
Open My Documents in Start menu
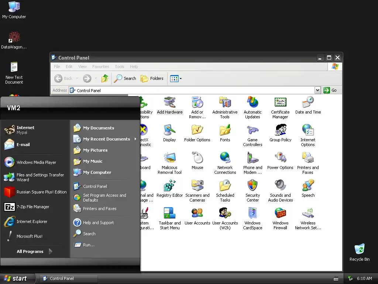pyautogui.click(x=105, y=128)
